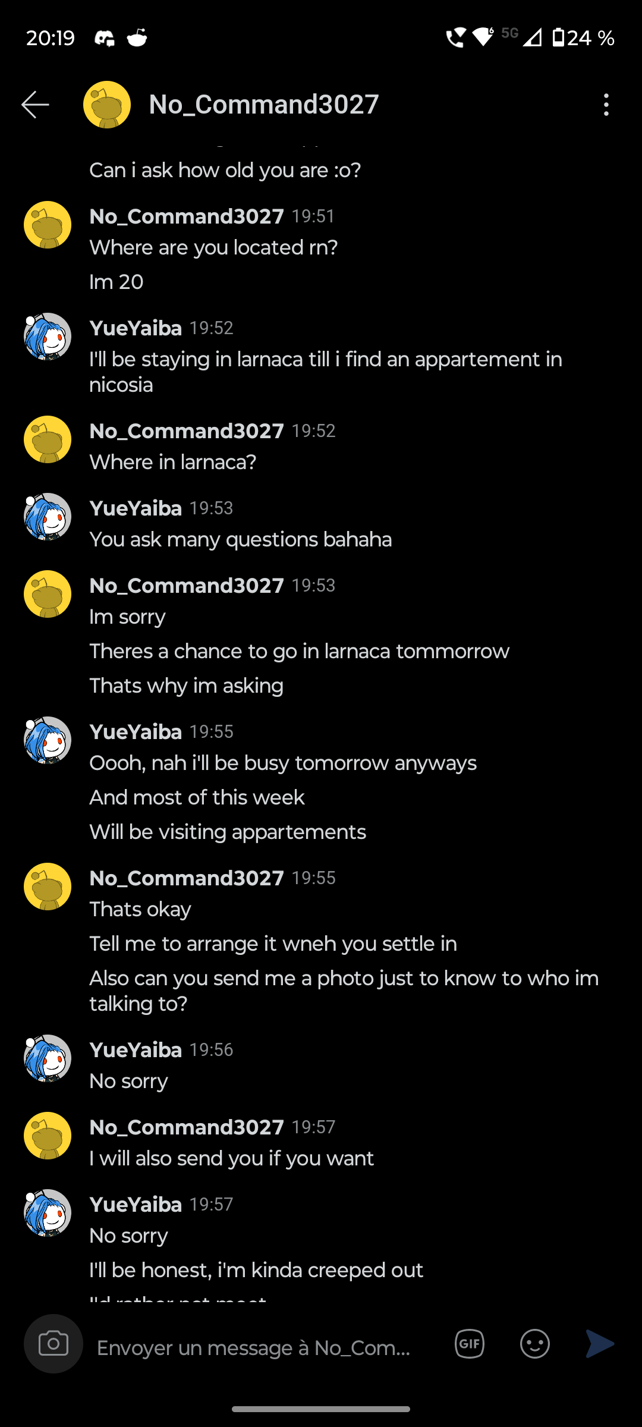Open the three-dot overflow menu
This screenshot has height=1427, width=642.
pos(606,105)
